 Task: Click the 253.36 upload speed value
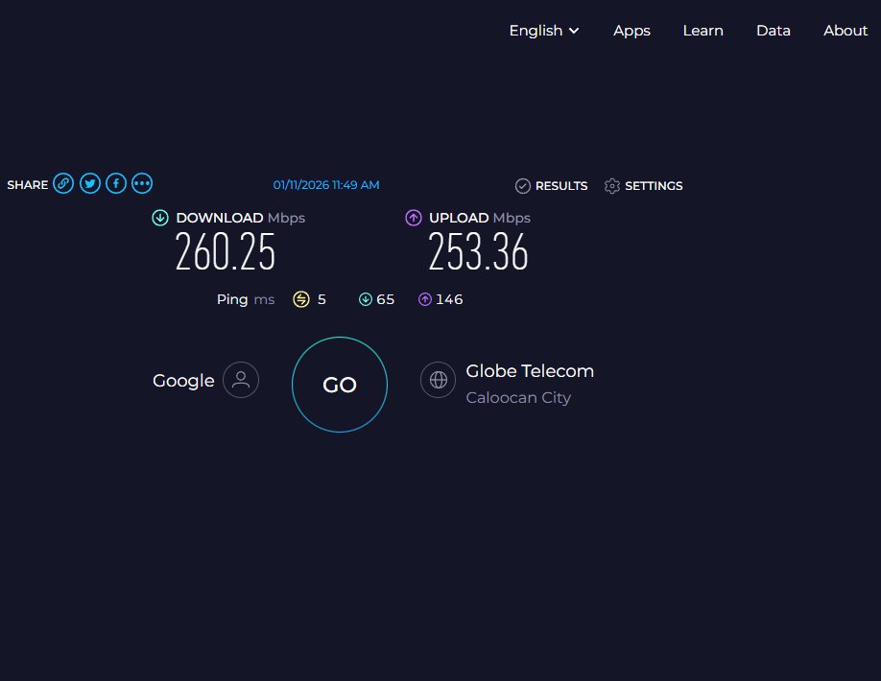pos(478,252)
